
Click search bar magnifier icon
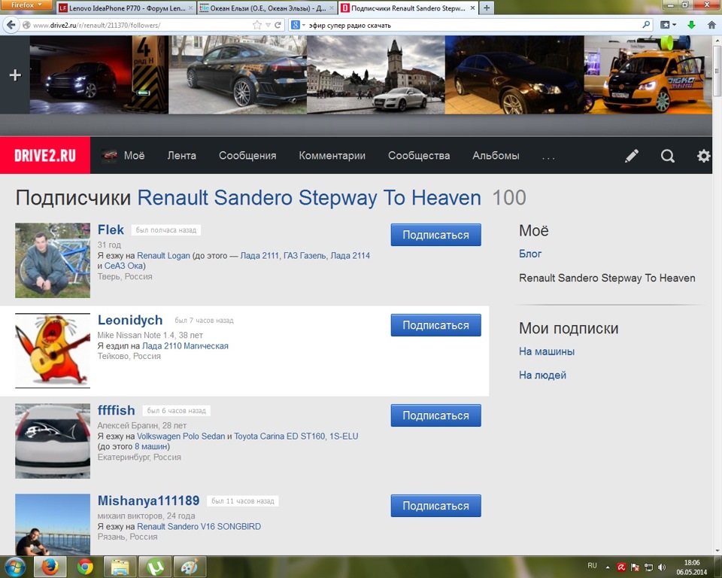(x=647, y=24)
